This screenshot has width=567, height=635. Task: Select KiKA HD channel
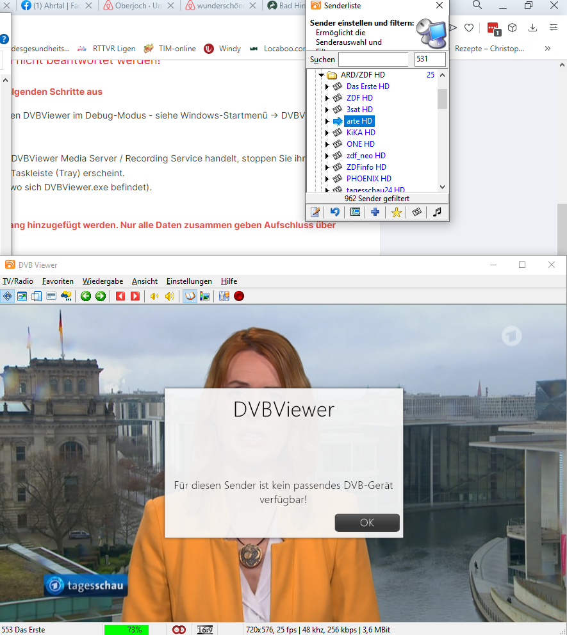coord(361,133)
